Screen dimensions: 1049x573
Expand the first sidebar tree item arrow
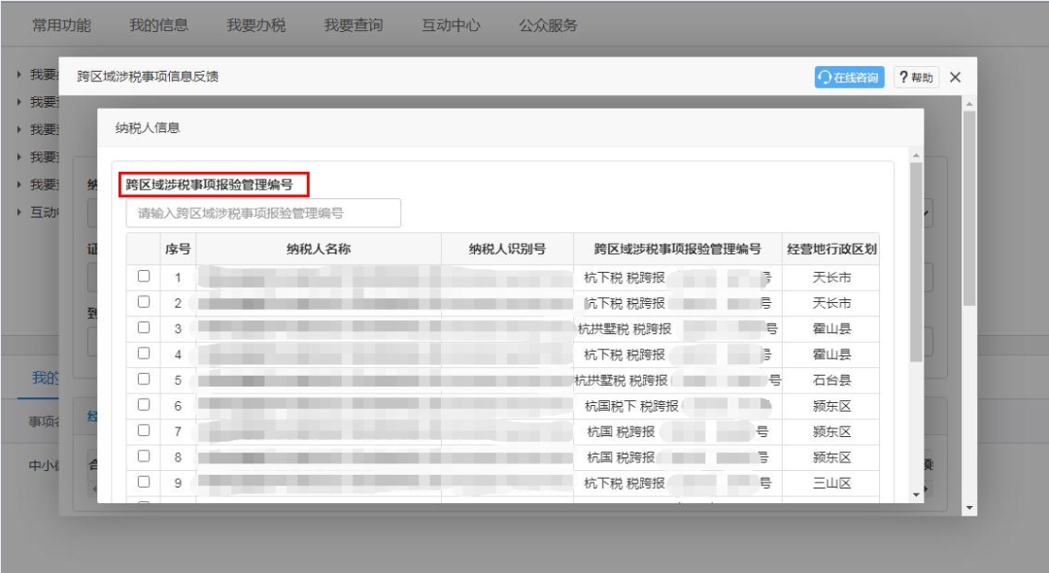click(x=21, y=75)
